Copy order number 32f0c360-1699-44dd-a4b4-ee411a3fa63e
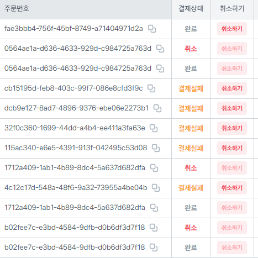This screenshot has width=258, height=258. point(154,128)
